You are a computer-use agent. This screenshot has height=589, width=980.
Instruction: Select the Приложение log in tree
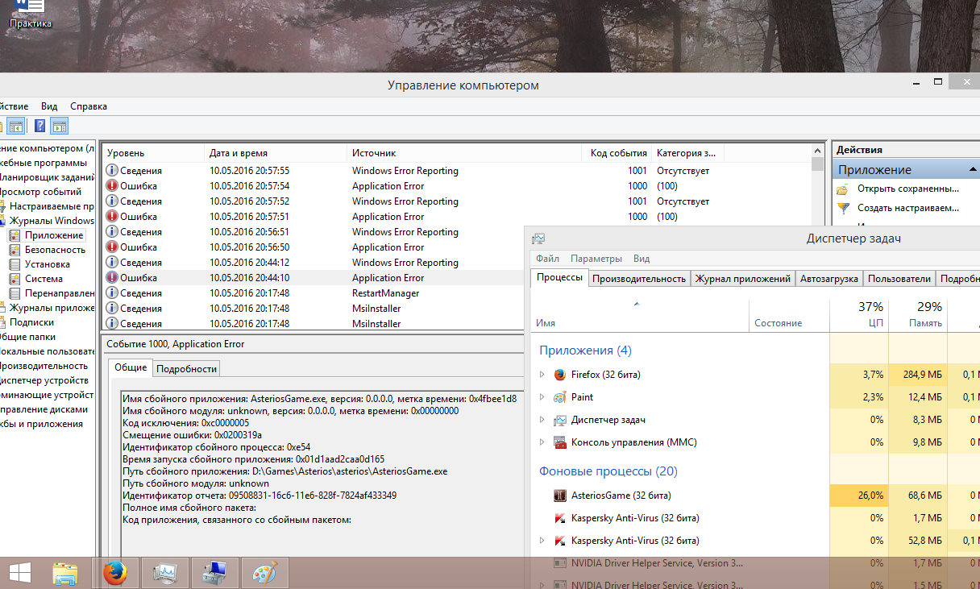click(53, 235)
